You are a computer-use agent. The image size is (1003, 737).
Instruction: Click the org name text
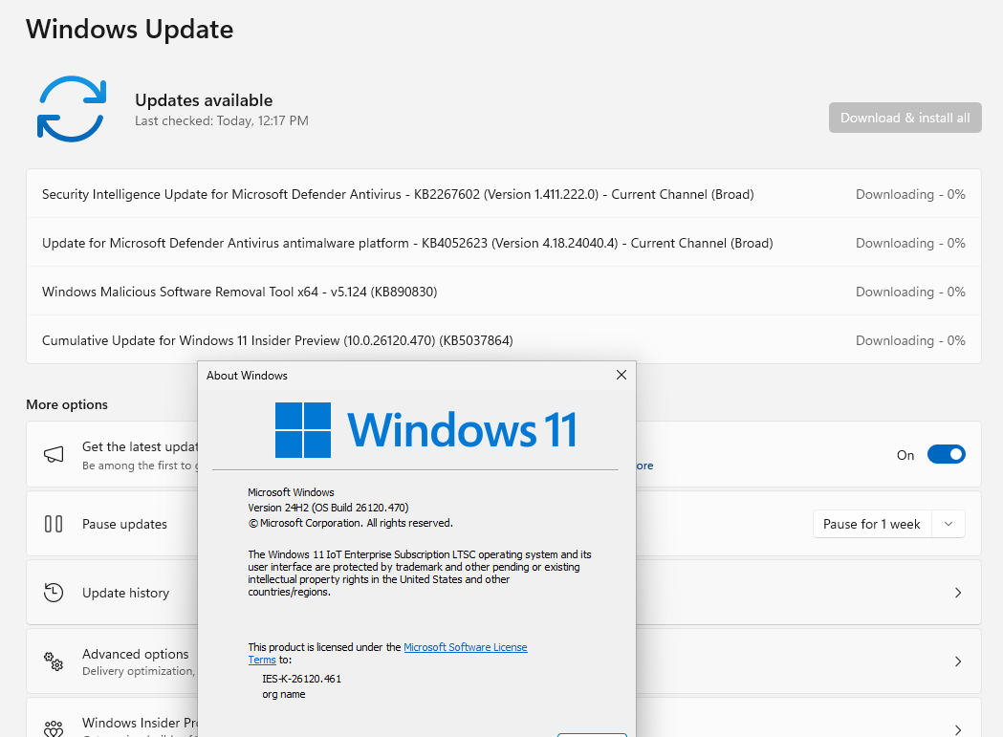pos(283,694)
